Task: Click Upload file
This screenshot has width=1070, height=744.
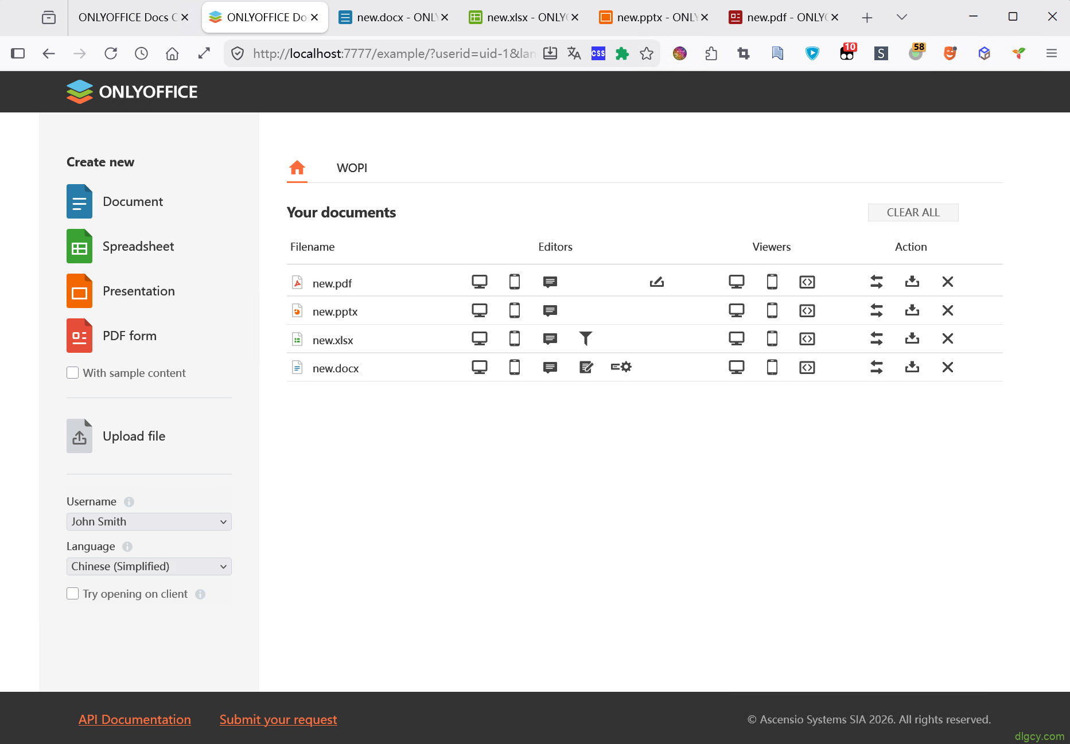Action: point(116,436)
